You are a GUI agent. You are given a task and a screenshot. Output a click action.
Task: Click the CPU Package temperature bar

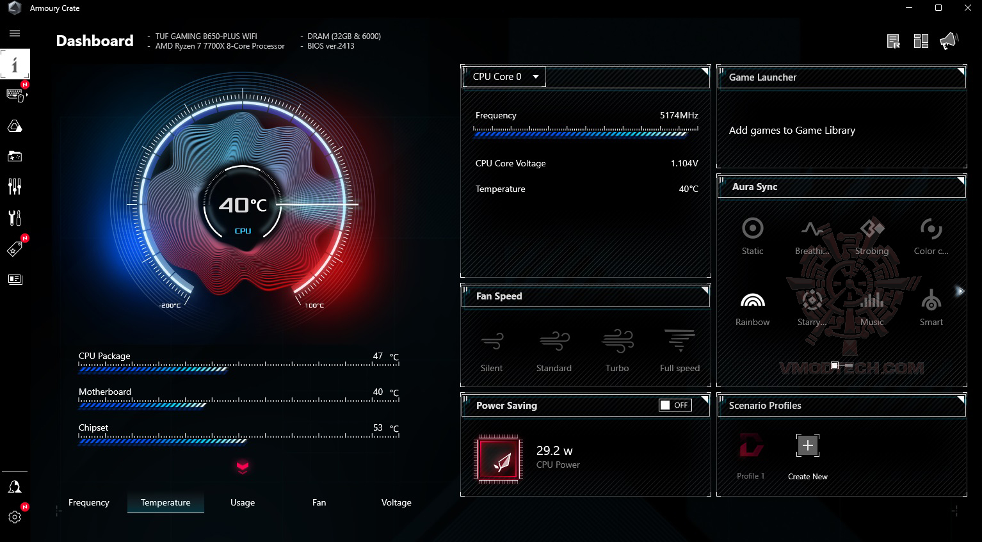[x=239, y=368]
